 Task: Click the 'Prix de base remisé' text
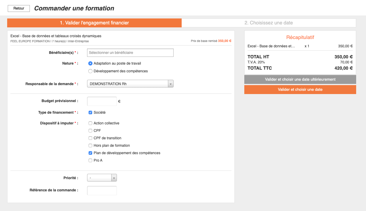[204, 41]
